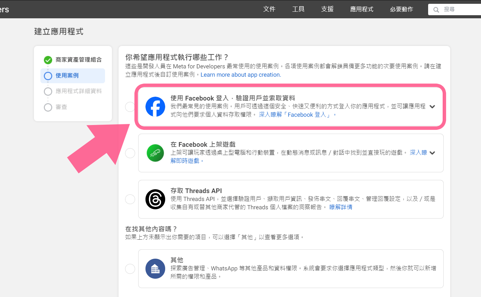
Task: Select the Facebook 登入 use case radio
Action: 130,107
